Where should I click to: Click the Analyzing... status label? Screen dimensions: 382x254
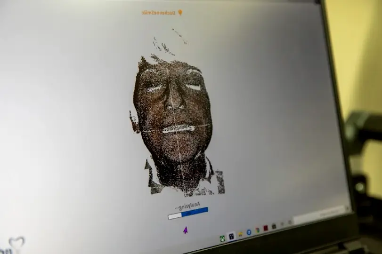click(x=187, y=206)
